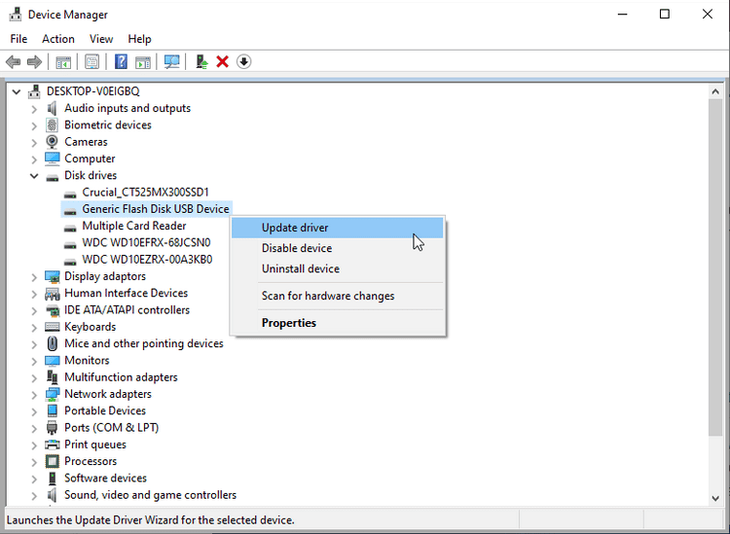
Task: Expand Sound, video and game controllers
Action: (x=34, y=495)
